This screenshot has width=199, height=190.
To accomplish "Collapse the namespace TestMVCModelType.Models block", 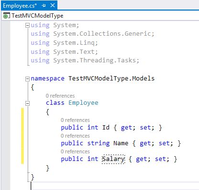I will tap(27, 79).
